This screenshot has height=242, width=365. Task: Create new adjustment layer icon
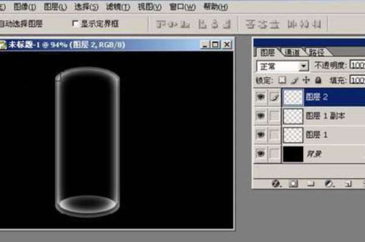(x=329, y=184)
